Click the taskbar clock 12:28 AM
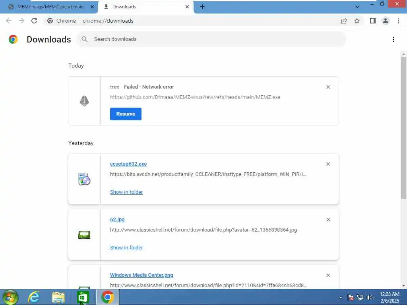407x305 pixels. [x=390, y=297]
